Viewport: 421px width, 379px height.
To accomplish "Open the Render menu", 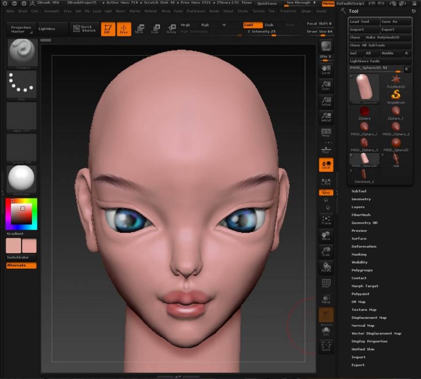I will tap(214, 11).
